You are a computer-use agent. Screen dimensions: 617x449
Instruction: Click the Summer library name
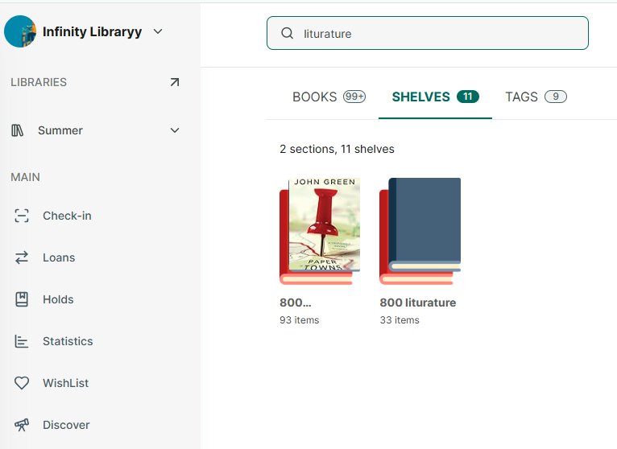coord(60,130)
